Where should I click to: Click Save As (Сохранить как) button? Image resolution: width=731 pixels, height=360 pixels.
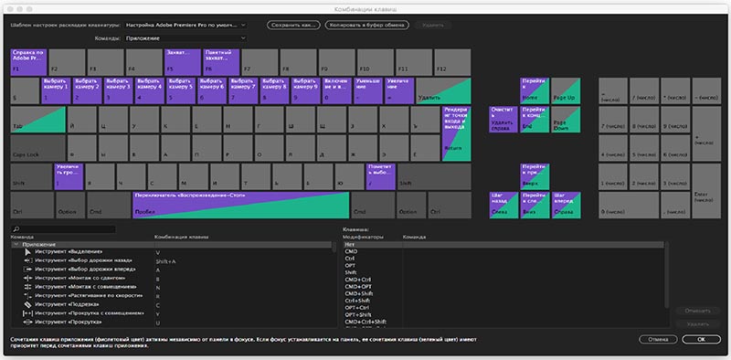293,25
